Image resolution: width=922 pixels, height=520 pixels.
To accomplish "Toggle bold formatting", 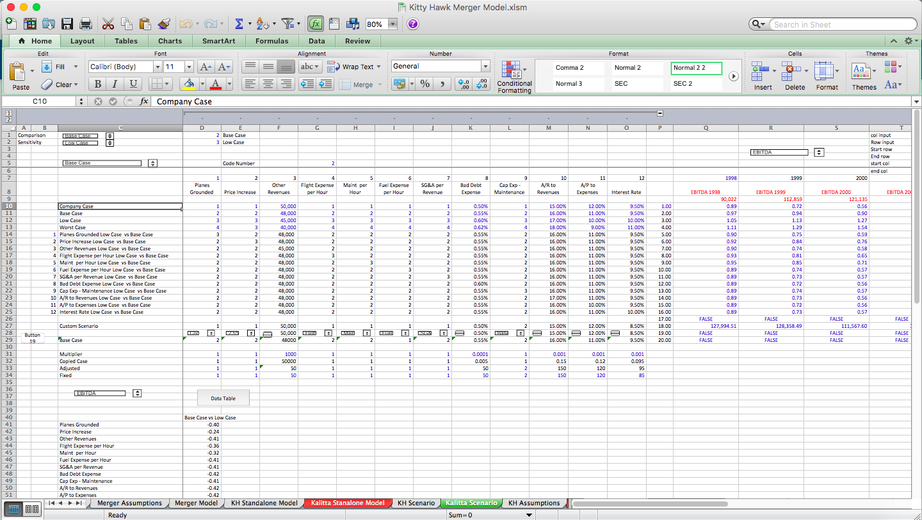I will click(x=97, y=84).
